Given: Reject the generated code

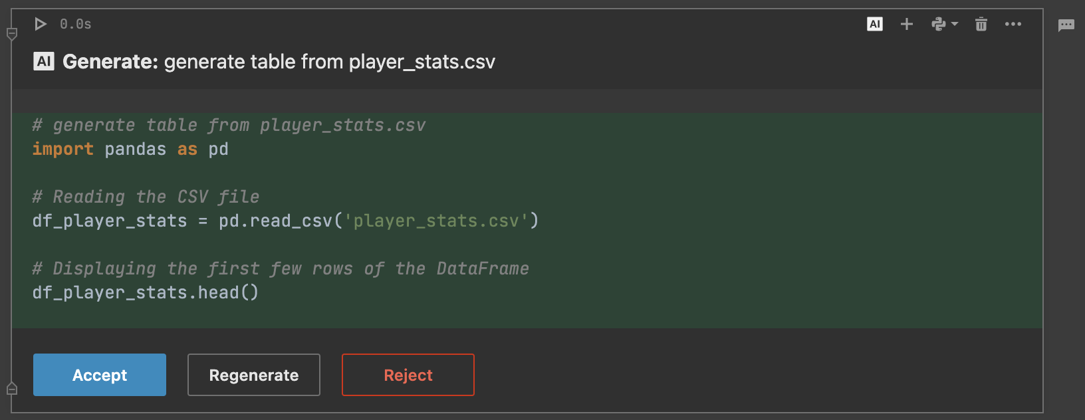Looking at the screenshot, I should [408, 375].
